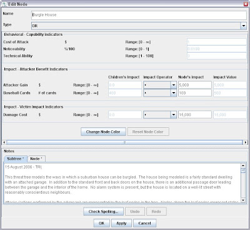Image resolution: width=250 pixels, height=230 pixels.
Task: Click the Check Spelling button
Action: pos(103,211)
